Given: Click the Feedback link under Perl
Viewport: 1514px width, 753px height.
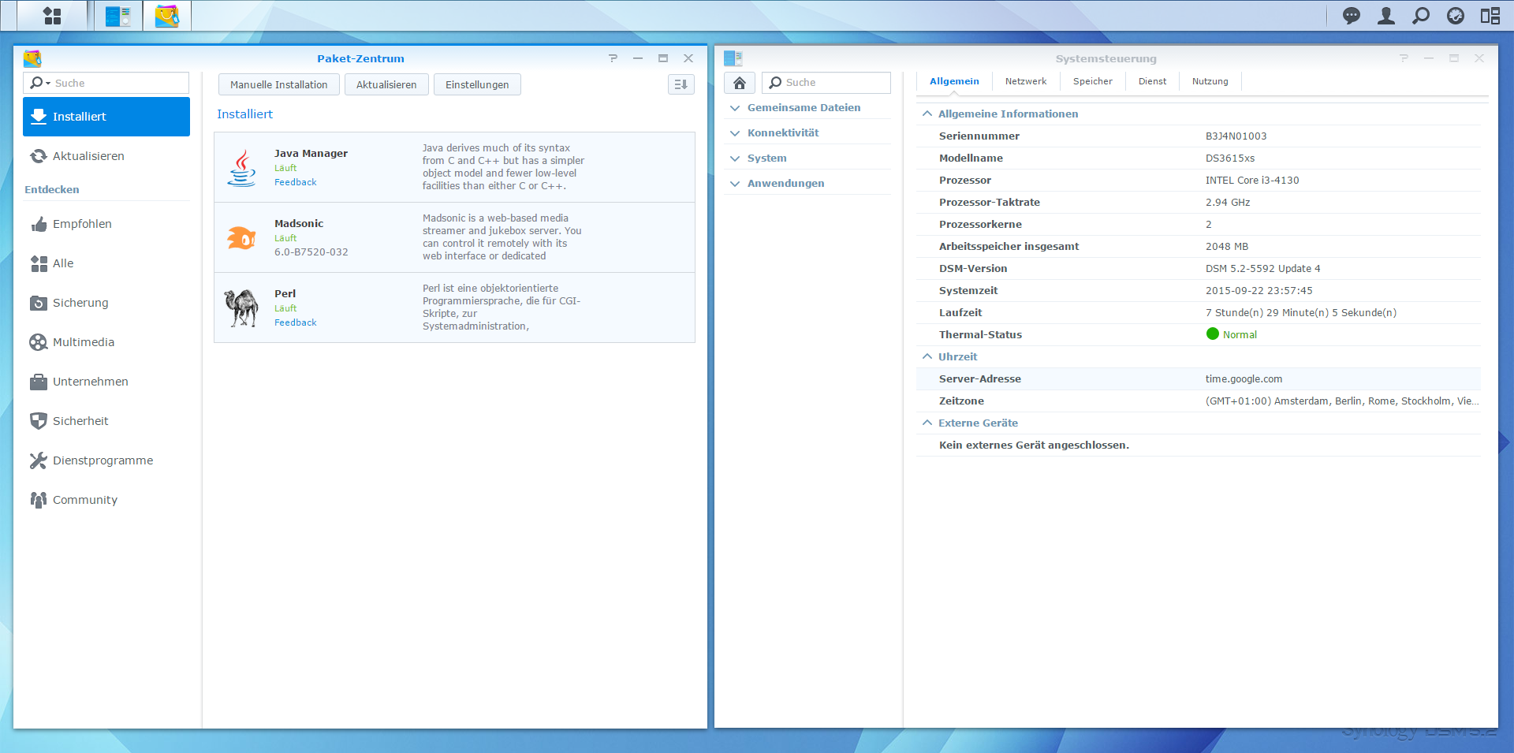Looking at the screenshot, I should pyautogui.click(x=295, y=322).
